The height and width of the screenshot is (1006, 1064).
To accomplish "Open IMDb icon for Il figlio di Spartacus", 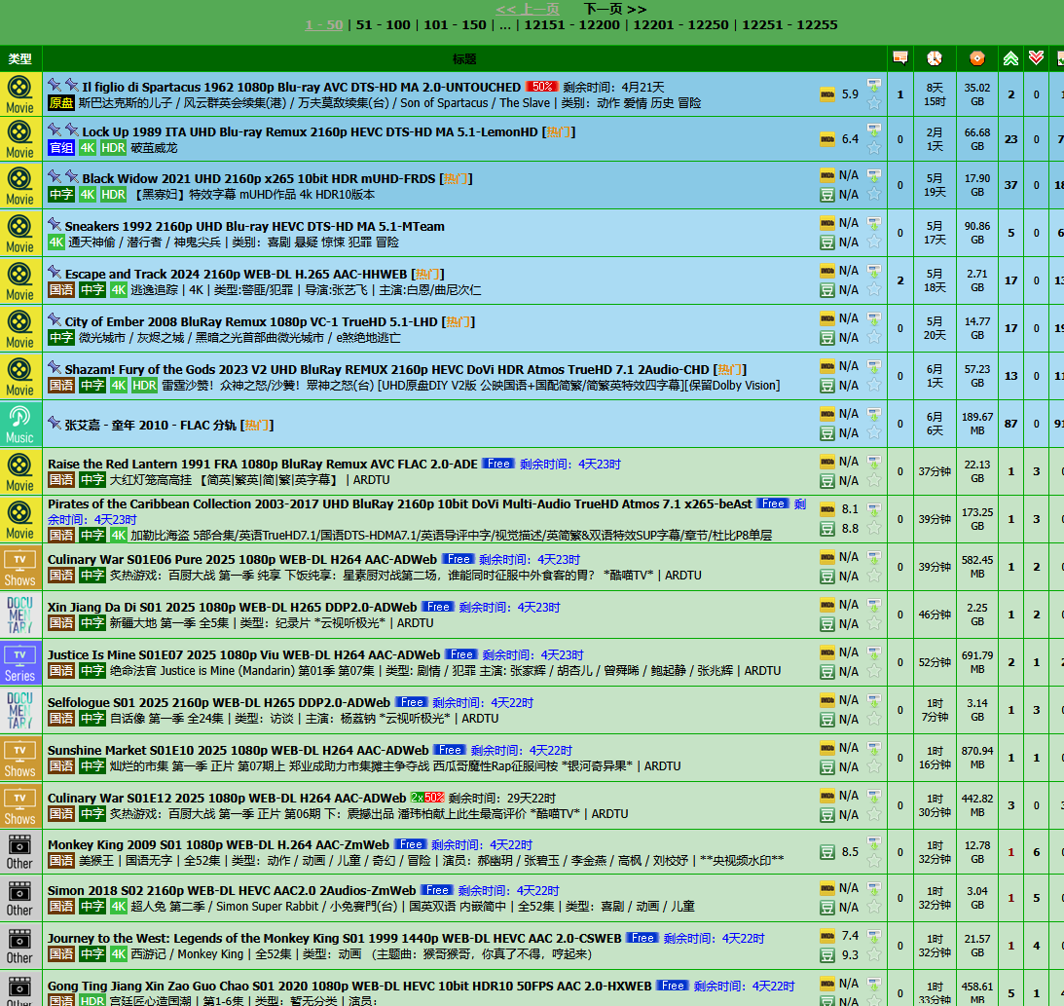I will (x=827, y=94).
